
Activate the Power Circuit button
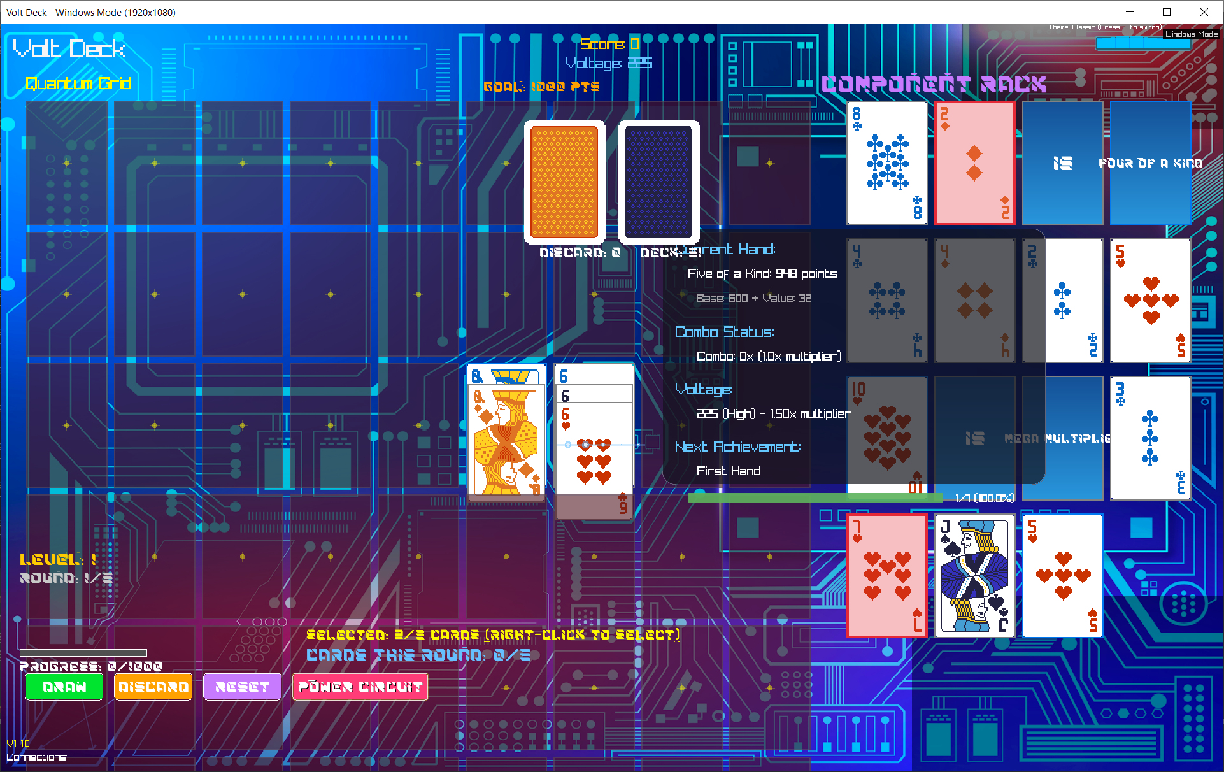(360, 687)
